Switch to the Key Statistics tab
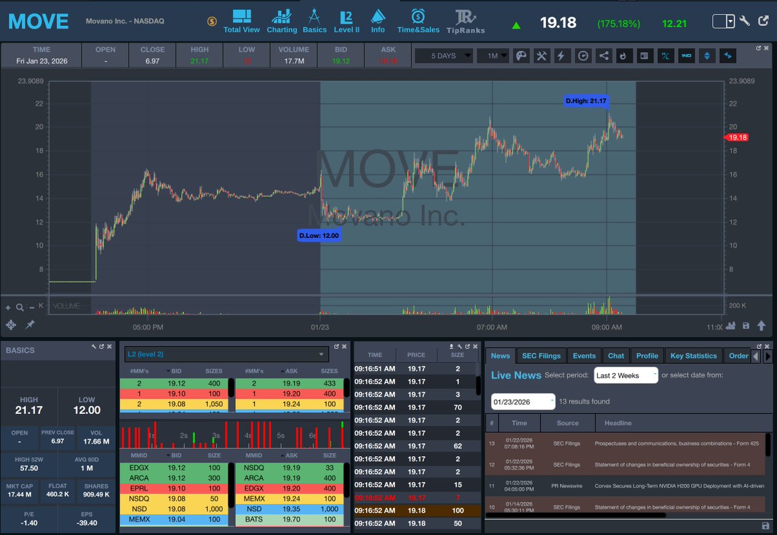 click(693, 356)
